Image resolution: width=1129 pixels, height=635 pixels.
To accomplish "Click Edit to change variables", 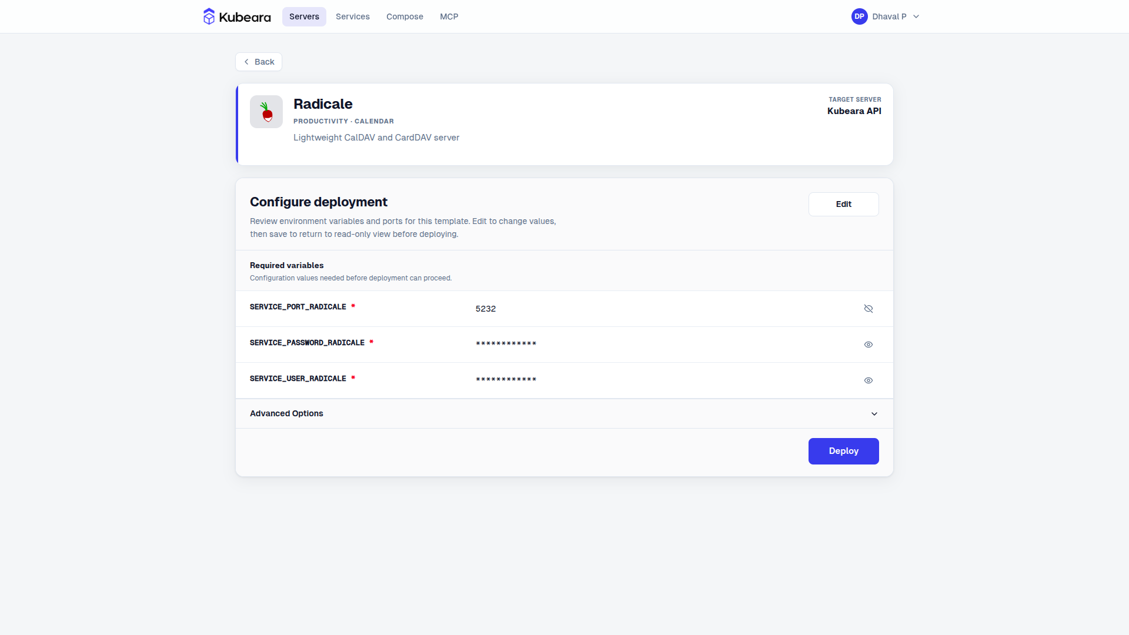I will pyautogui.click(x=843, y=204).
